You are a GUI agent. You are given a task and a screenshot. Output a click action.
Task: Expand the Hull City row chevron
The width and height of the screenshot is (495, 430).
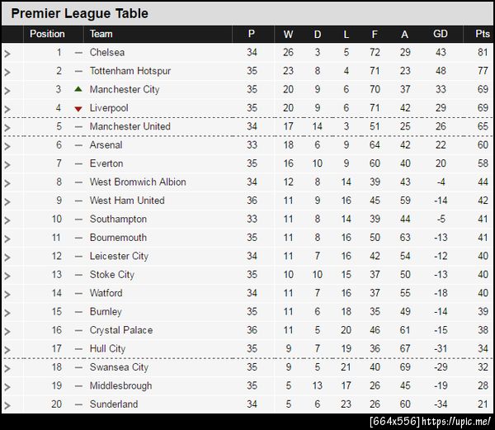click(7, 349)
